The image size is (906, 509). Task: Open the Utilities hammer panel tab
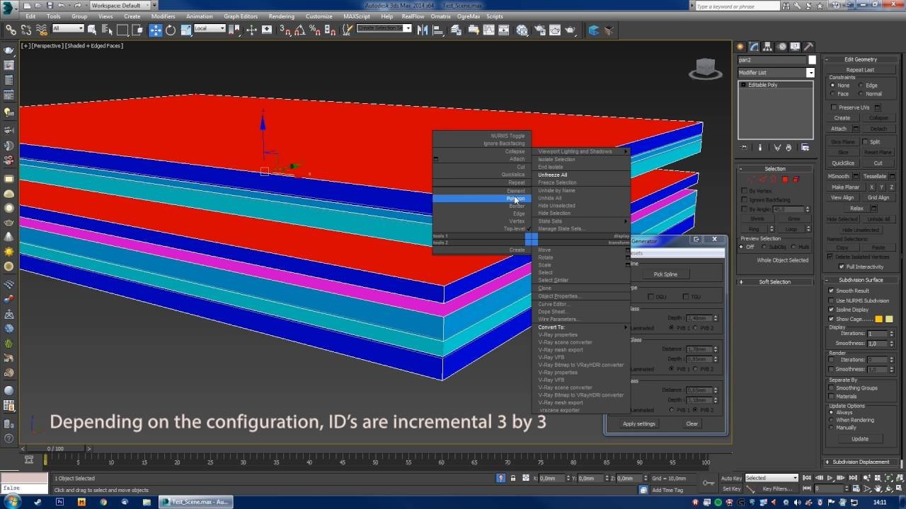(x=808, y=47)
